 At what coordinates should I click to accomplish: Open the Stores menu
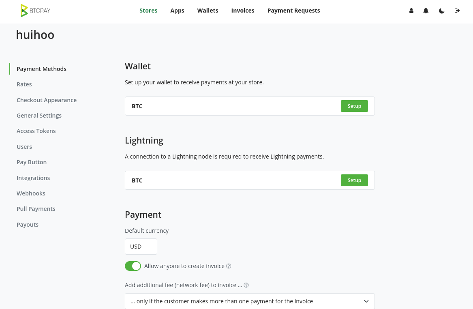click(x=148, y=11)
